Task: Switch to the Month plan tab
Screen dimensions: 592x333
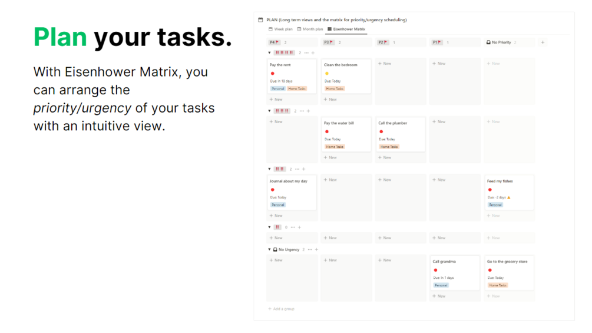Action: pos(310,29)
